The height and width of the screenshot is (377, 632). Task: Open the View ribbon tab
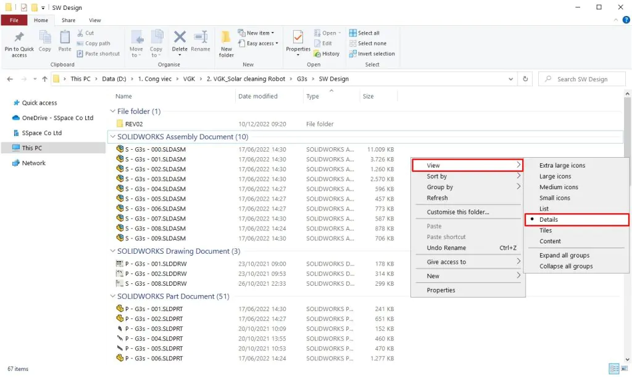click(x=94, y=20)
